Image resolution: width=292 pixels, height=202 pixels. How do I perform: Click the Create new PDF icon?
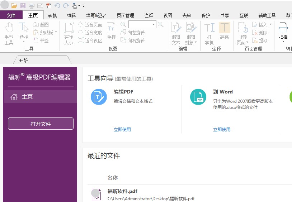(x=49, y=6)
